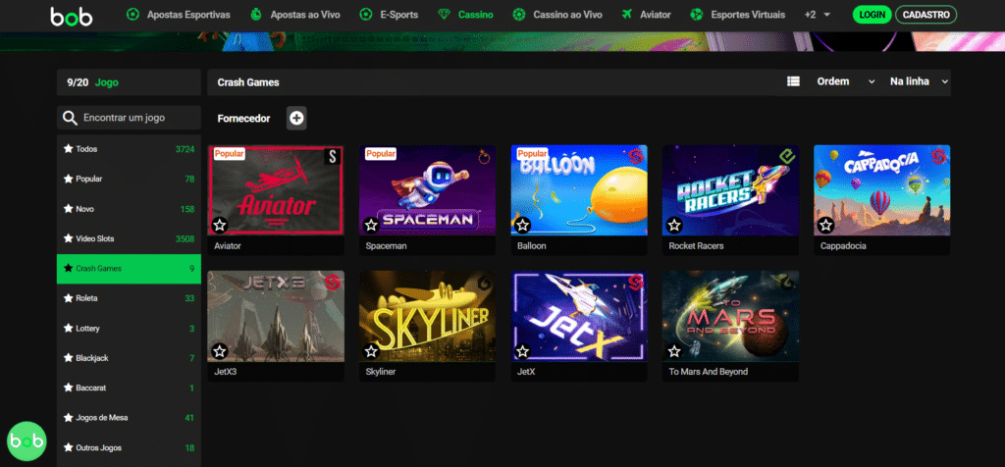The width and height of the screenshot is (1005, 467).
Task: Open the Spaceman game thumbnail
Action: 427,190
